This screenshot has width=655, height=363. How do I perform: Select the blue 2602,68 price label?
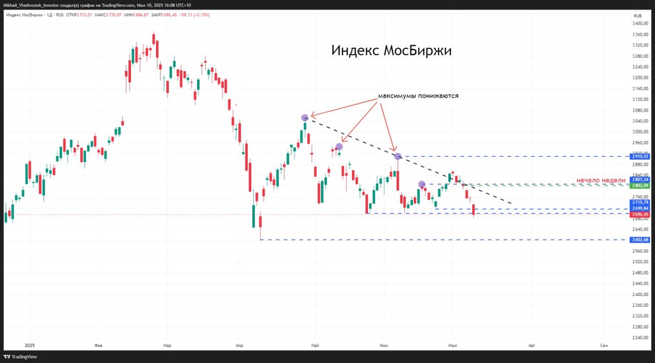click(639, 240)
